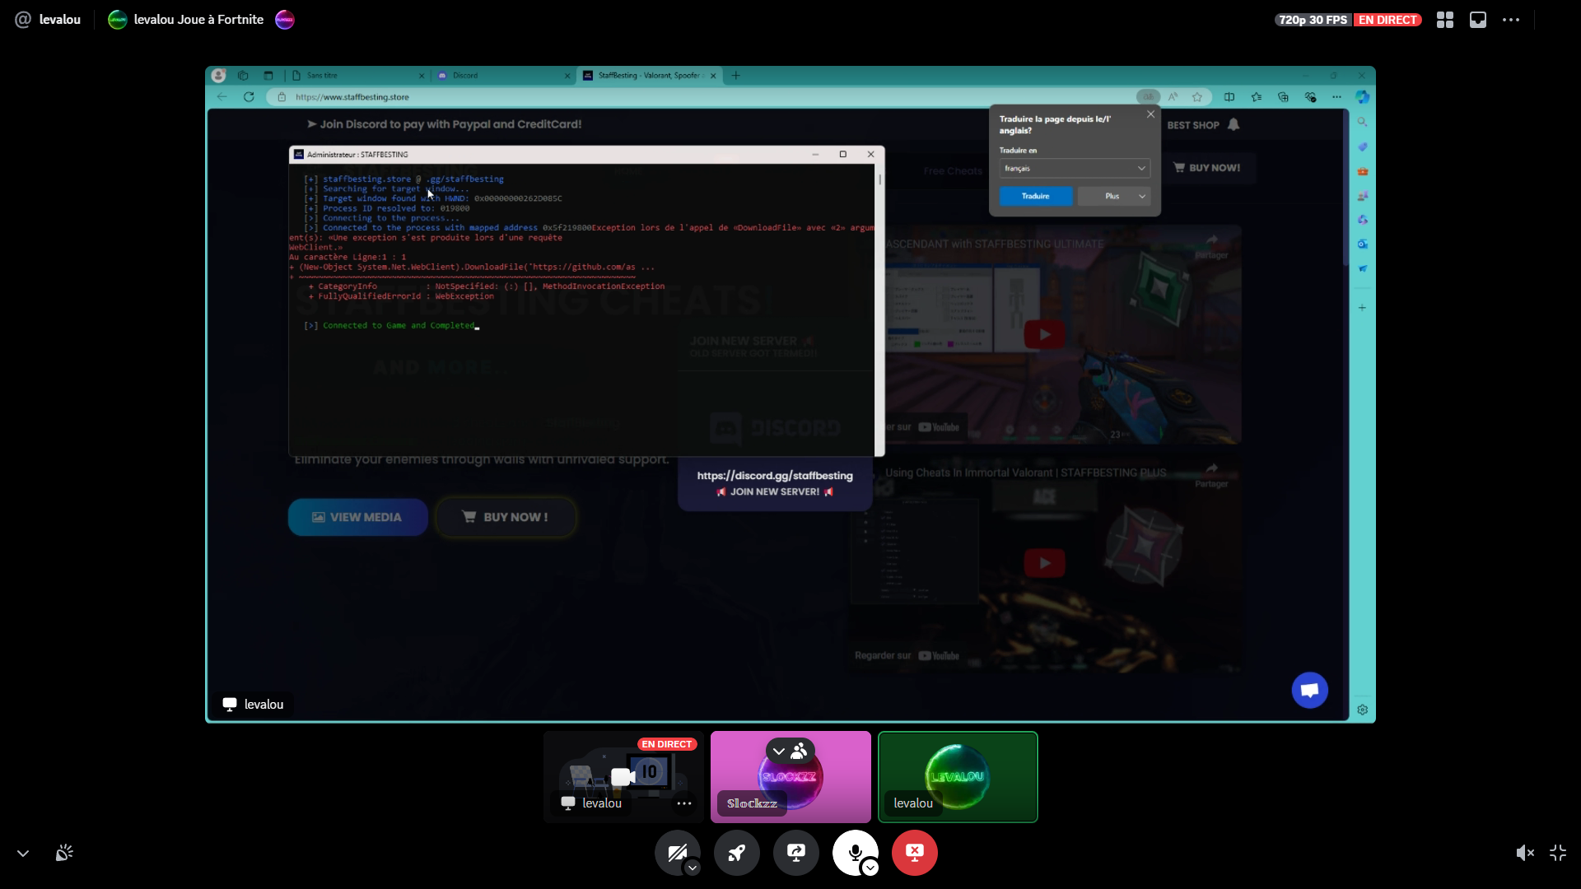Open Copilot in browser sidebar

click(x=1363, y=97)
